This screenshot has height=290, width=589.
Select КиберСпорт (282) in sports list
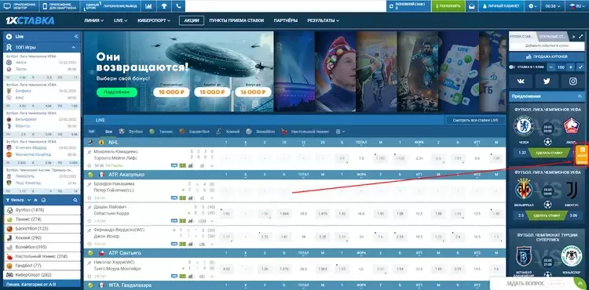click(x=42, y=275)
